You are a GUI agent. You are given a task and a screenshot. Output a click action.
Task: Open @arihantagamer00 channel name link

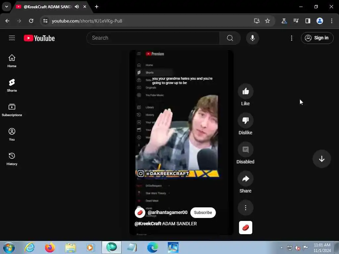point(168,213)
